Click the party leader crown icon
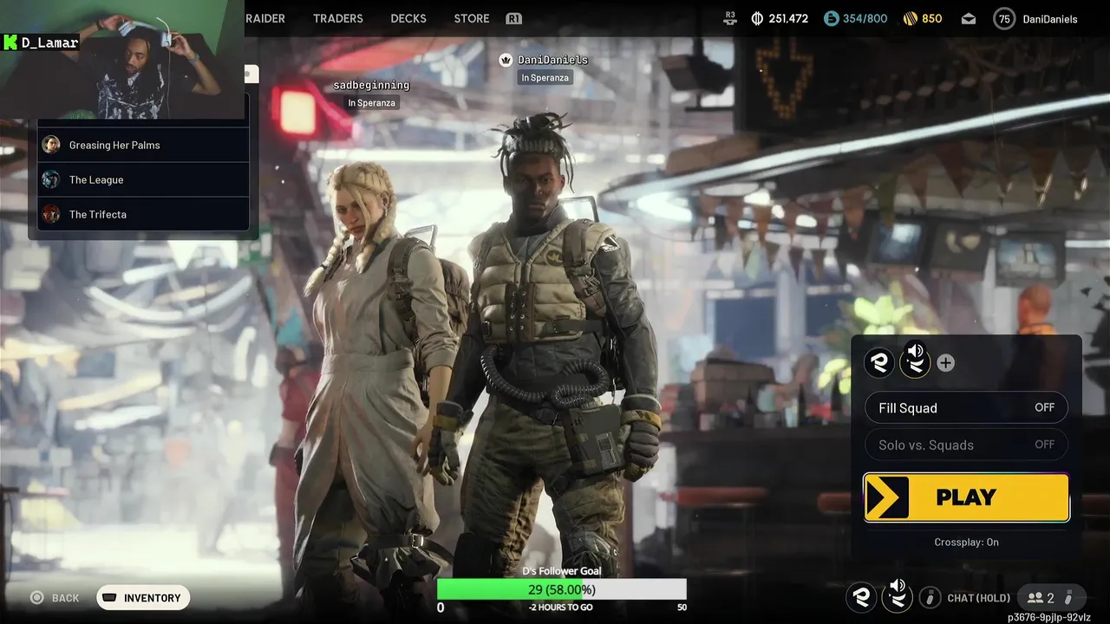 506,60
